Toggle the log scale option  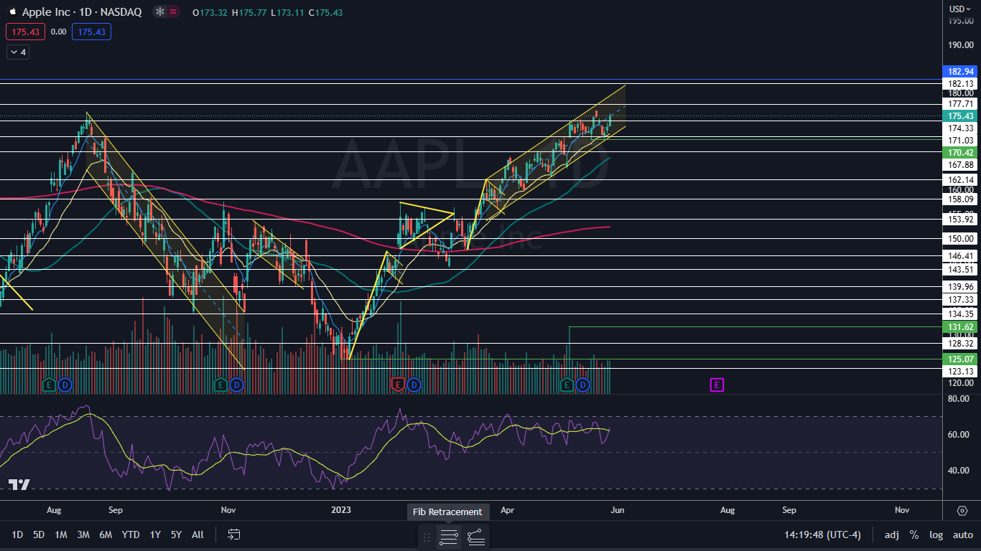(936, 534)
